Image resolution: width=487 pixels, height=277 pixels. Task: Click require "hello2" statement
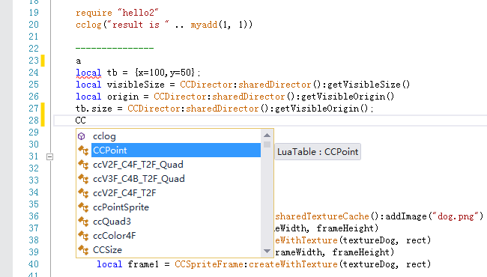coord(117,13)
